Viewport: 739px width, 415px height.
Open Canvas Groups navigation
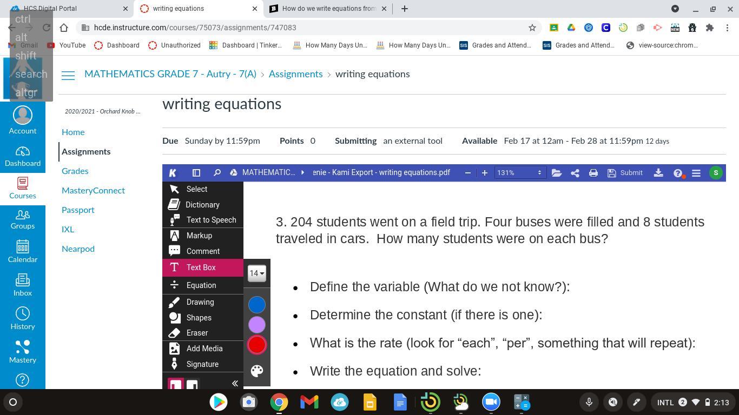(x=23, y=219)
